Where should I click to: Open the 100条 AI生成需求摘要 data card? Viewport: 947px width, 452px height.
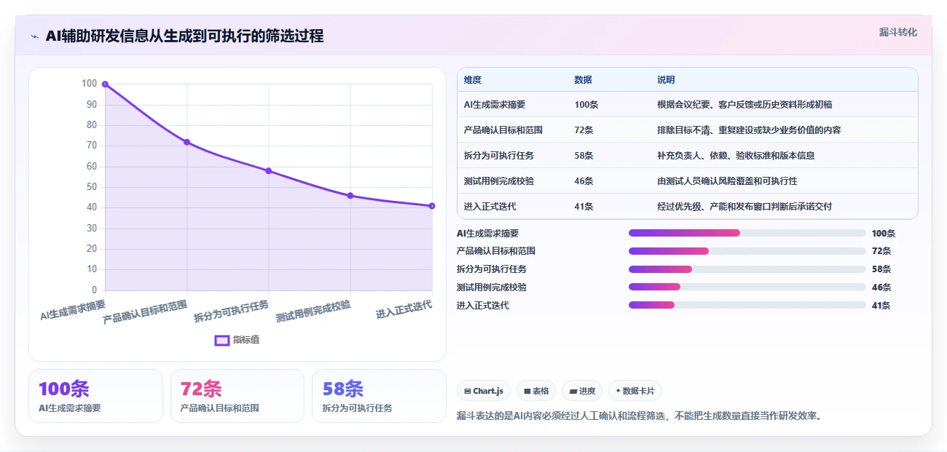tap(95, 396)
